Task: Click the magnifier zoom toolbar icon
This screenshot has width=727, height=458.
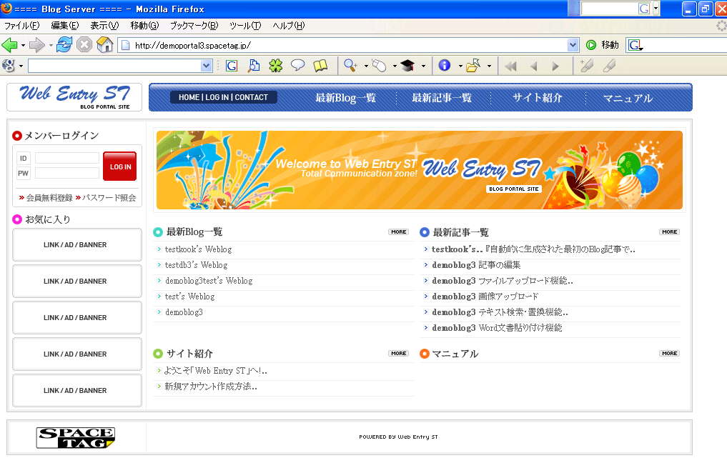Action: click(350, 66)
